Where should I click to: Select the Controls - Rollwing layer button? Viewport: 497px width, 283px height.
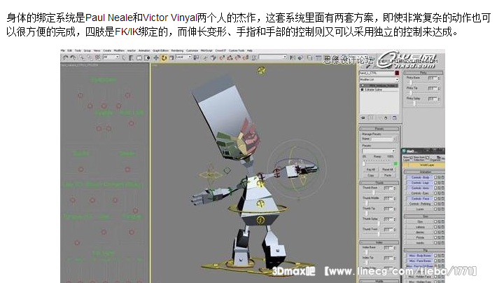(420, 204)
